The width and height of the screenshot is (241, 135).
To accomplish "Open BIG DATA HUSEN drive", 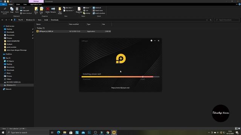I will click(x=14, y=82).
